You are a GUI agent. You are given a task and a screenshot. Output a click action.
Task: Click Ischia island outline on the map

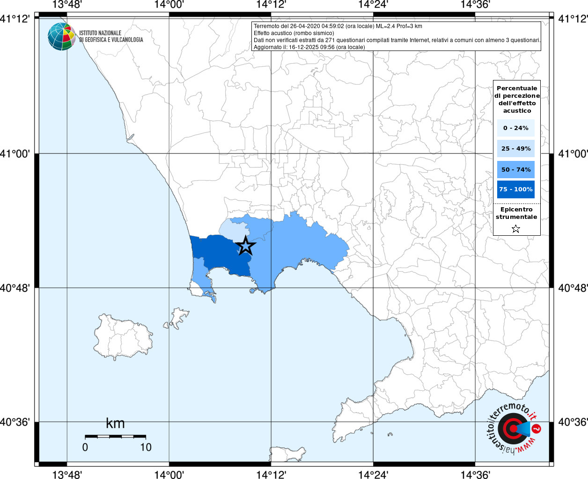coord(123,337)
